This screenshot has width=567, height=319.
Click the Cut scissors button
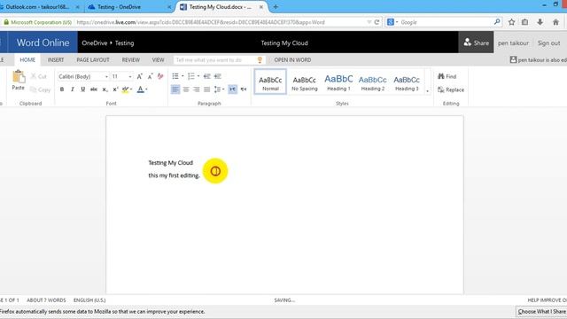click(39, 76)
